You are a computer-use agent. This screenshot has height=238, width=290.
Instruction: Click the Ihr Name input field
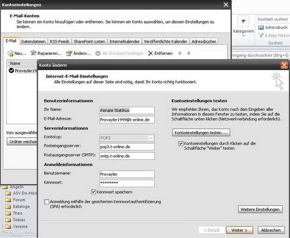[127, 110]
